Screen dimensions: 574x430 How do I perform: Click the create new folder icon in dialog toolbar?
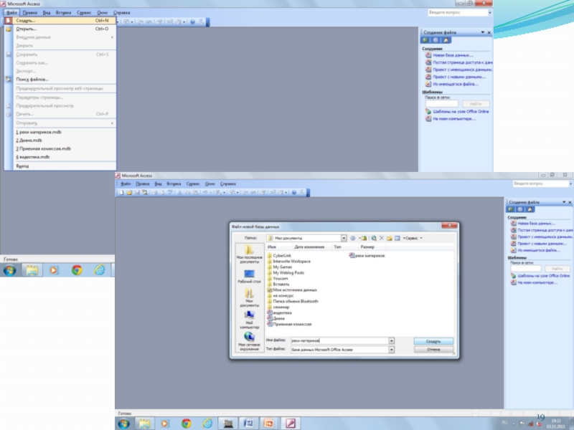(x=390, y=238)
